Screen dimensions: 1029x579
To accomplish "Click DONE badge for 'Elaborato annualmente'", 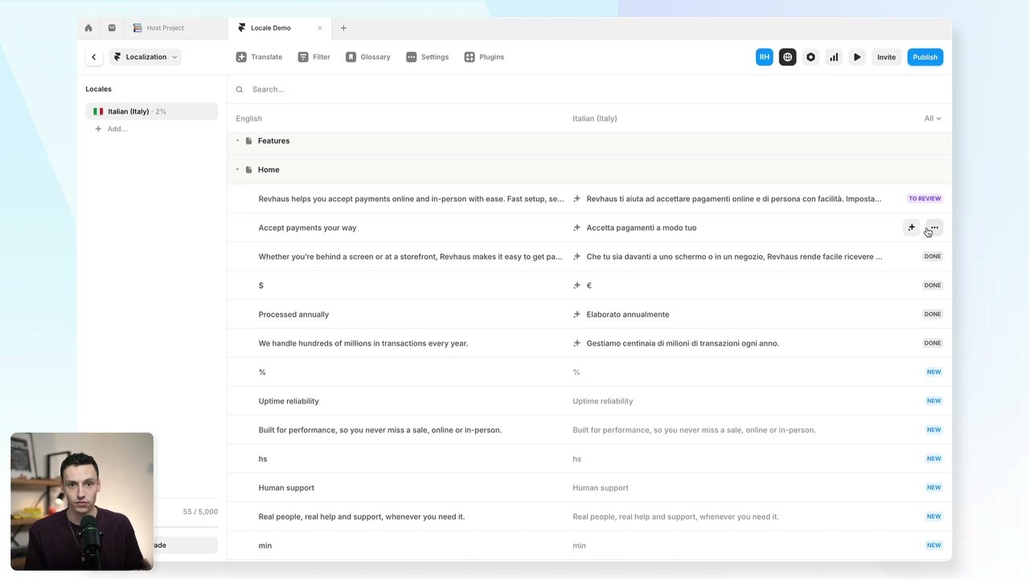I will click(x=933, y=314).
